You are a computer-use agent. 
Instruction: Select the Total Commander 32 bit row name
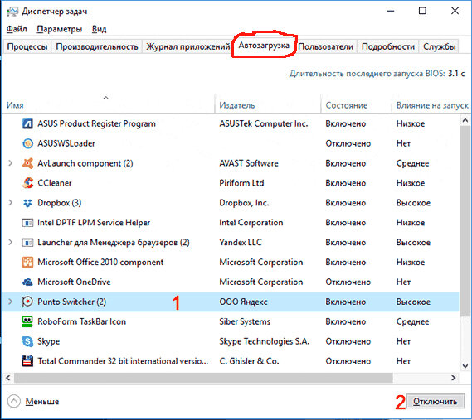(123, 361)
